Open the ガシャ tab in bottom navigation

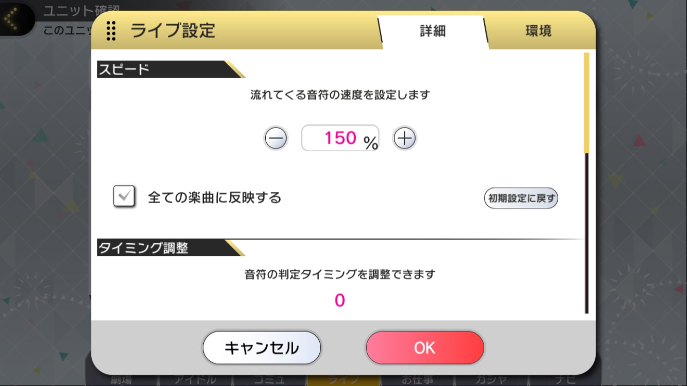pyautogui.click(x=492, y=380)
